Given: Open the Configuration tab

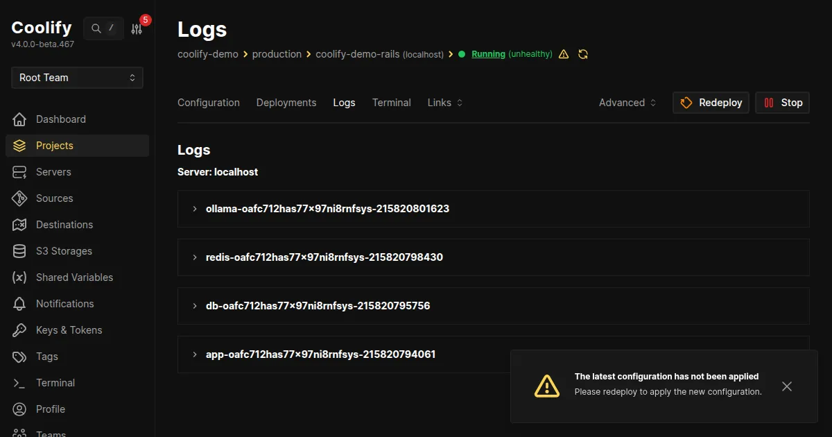Looking at the screenshot, I should pos(208,102).
